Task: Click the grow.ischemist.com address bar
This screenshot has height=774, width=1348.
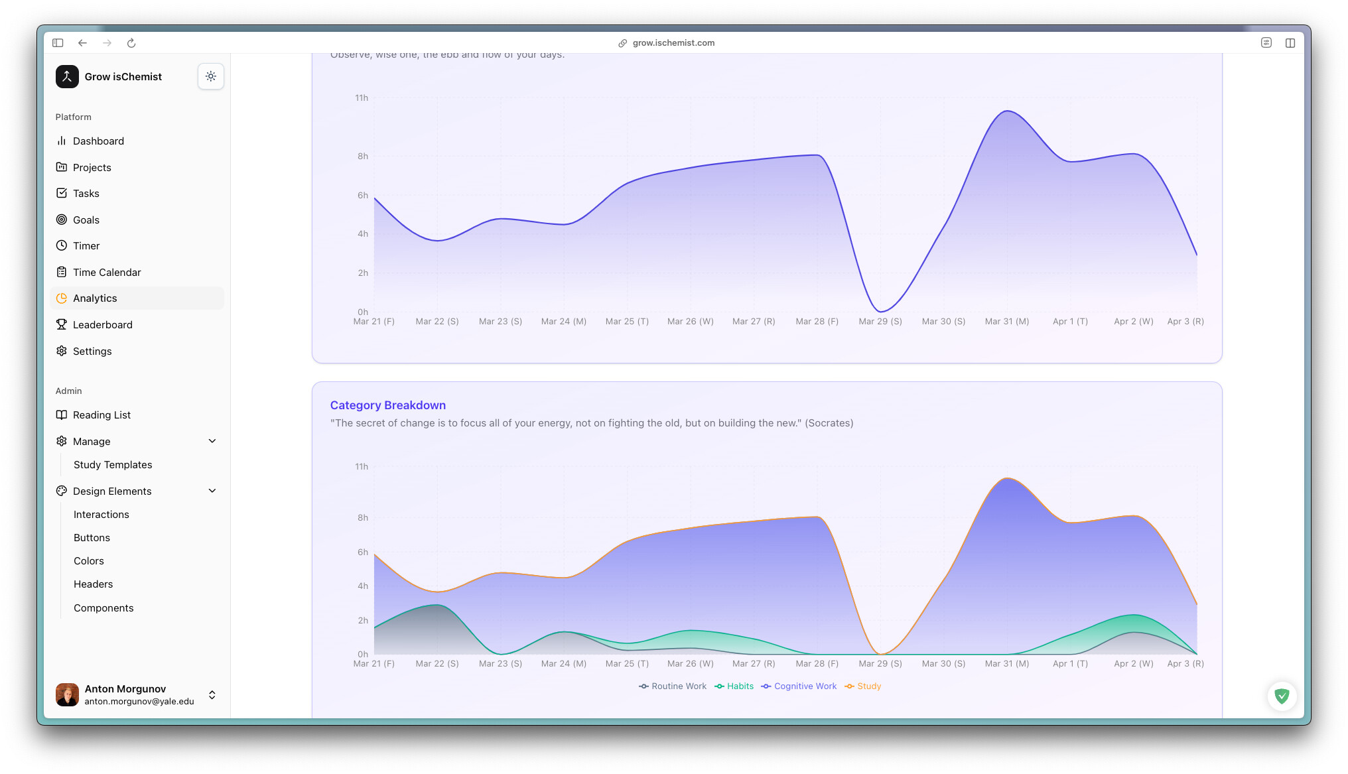Action: coord(673,43)
